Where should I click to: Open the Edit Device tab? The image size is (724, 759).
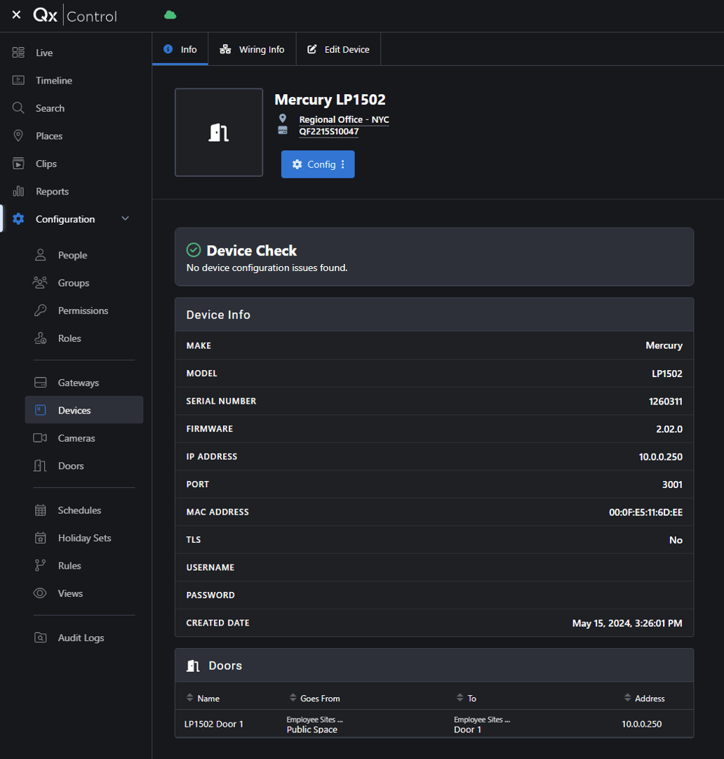click(x=338, y=48)
